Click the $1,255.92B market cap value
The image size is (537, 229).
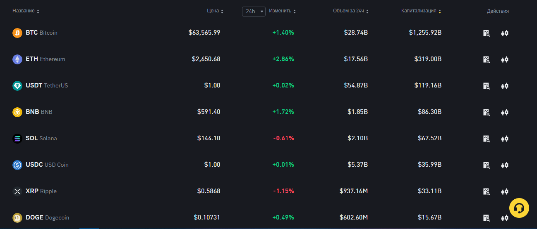tap(425, 33)
